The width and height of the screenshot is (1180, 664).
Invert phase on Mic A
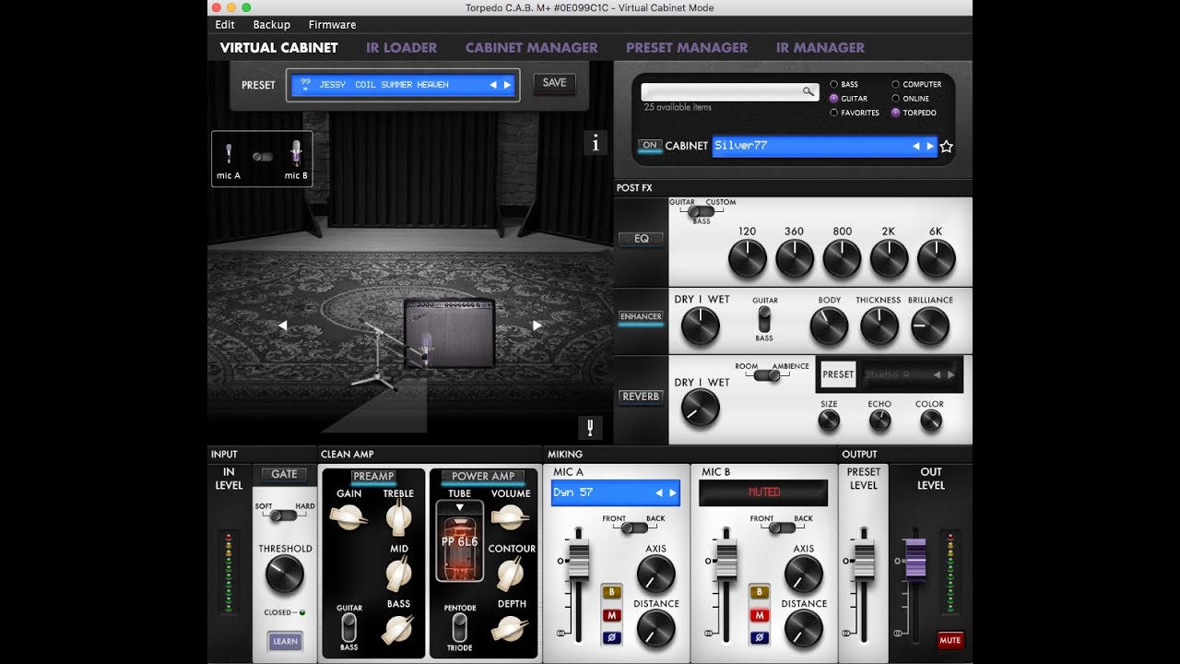609,636
